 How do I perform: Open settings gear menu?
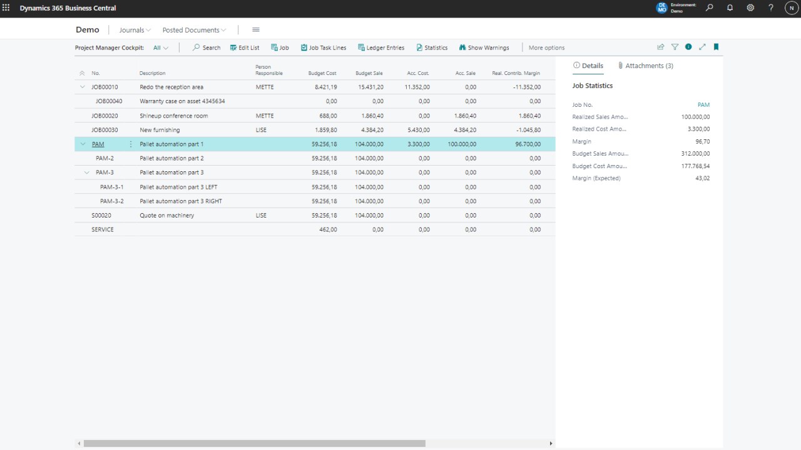tap(750, 8)
